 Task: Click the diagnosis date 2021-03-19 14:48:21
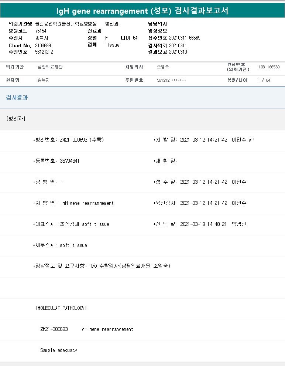pos(203,224)
